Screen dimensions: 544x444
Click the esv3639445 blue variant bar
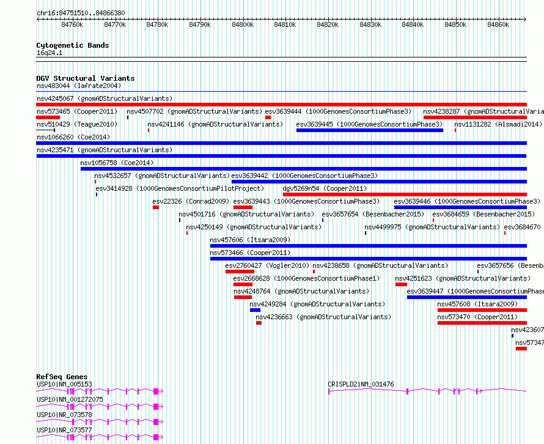coord(369,130)
